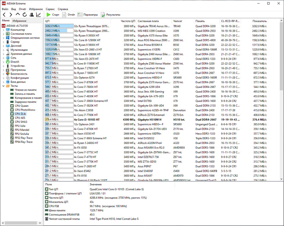
Task: Switch to the Избранное tab
Action: [x=19, y=21]
